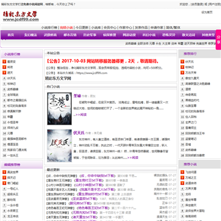Click the rank 1 badge in 小说排行榜
Image resolution: width=221 pixels, height=221 pixels.
click(x=4, y=61)
